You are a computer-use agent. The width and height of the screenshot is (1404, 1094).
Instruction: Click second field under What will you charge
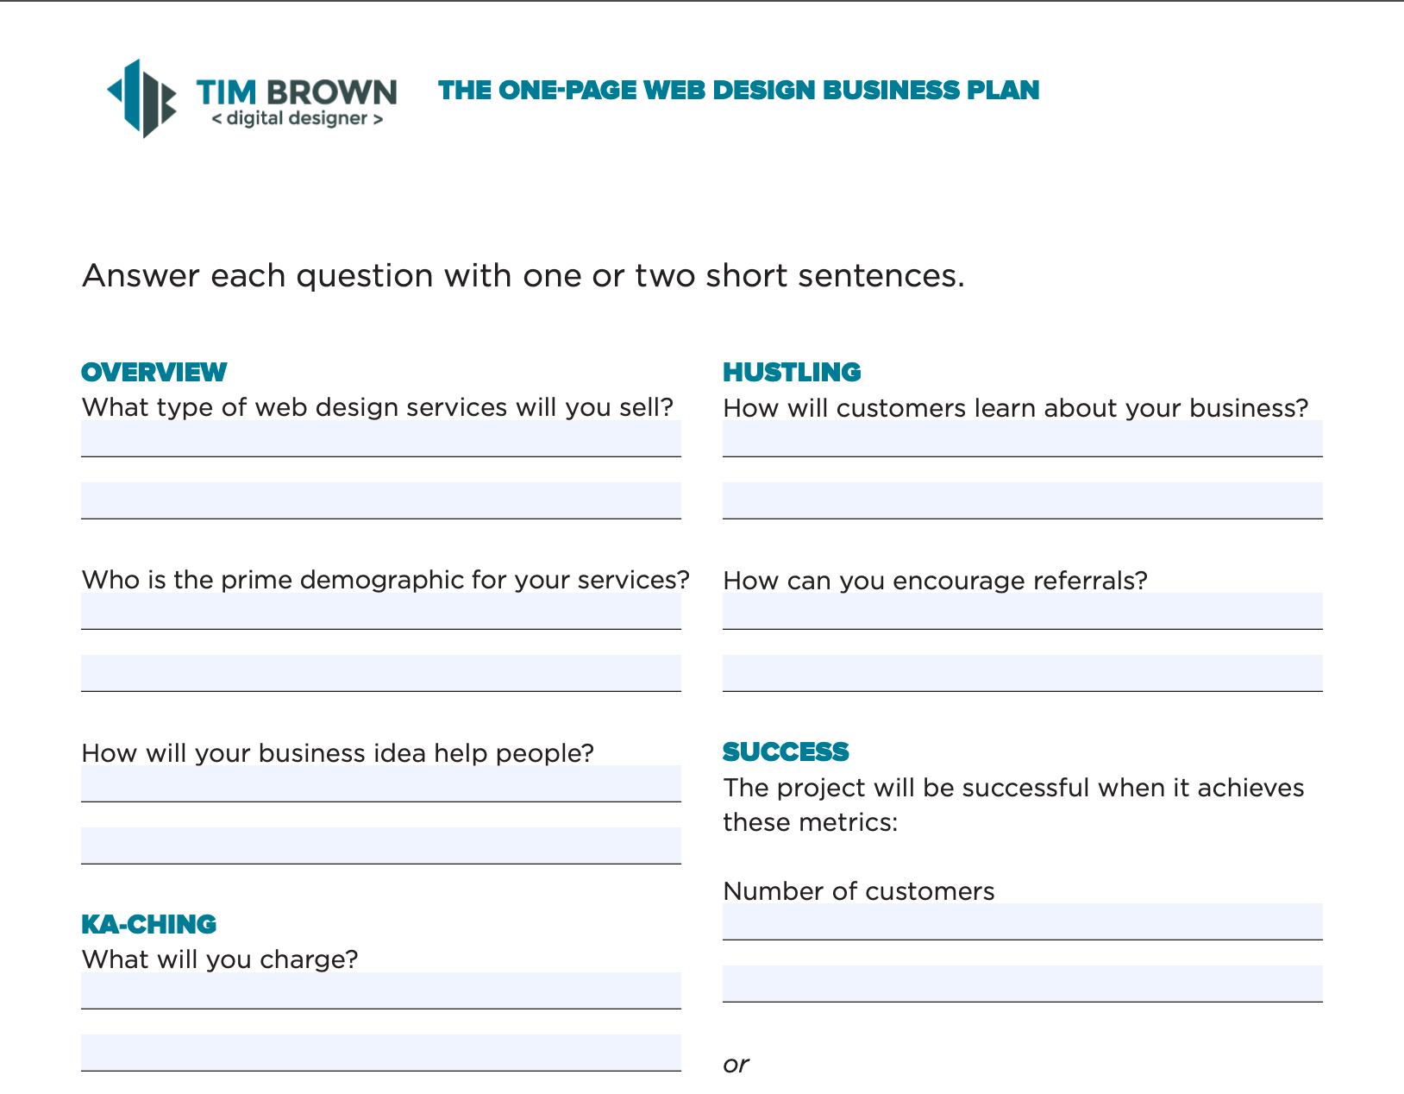pos(381,1053)
